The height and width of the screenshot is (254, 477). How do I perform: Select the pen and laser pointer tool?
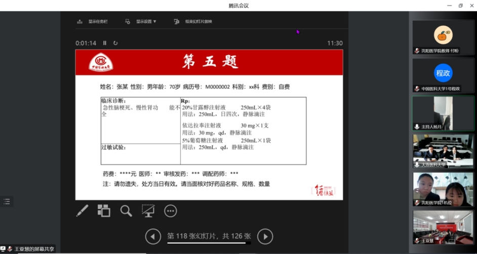pos(83,210)
